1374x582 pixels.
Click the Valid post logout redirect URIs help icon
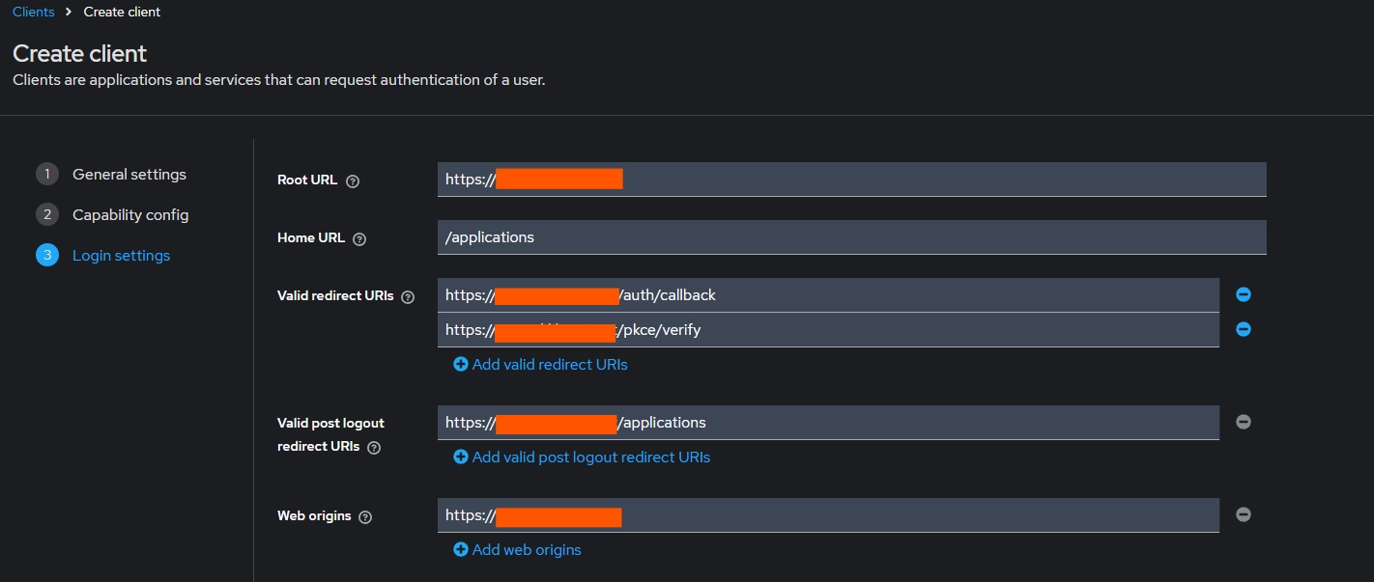pyautogui.click(x=374, y=448)
